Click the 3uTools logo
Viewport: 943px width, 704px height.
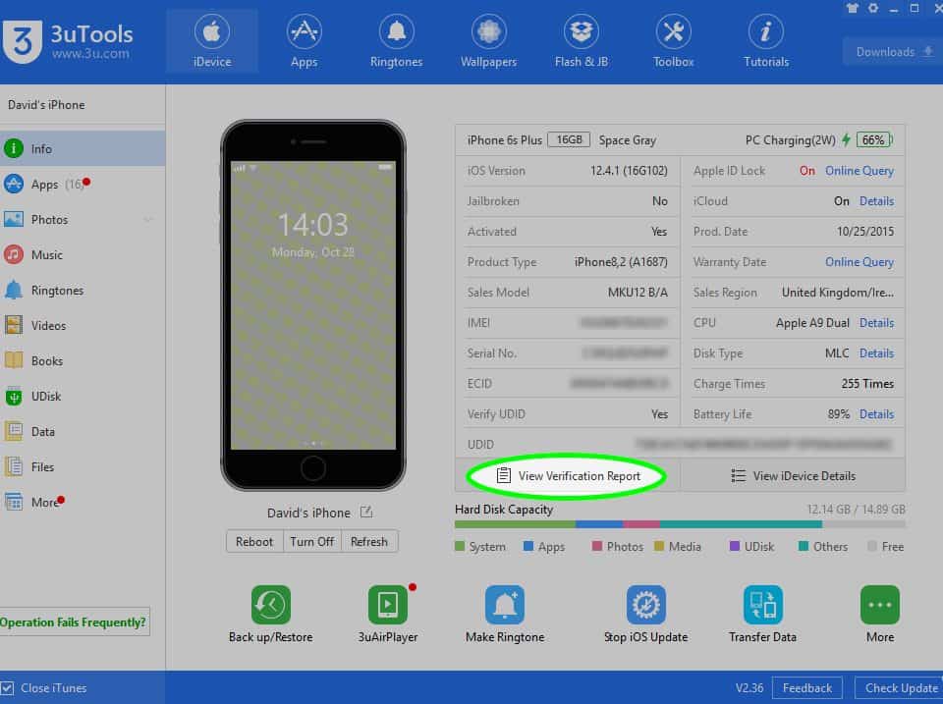pyautogui.click(x=68, y=41)
